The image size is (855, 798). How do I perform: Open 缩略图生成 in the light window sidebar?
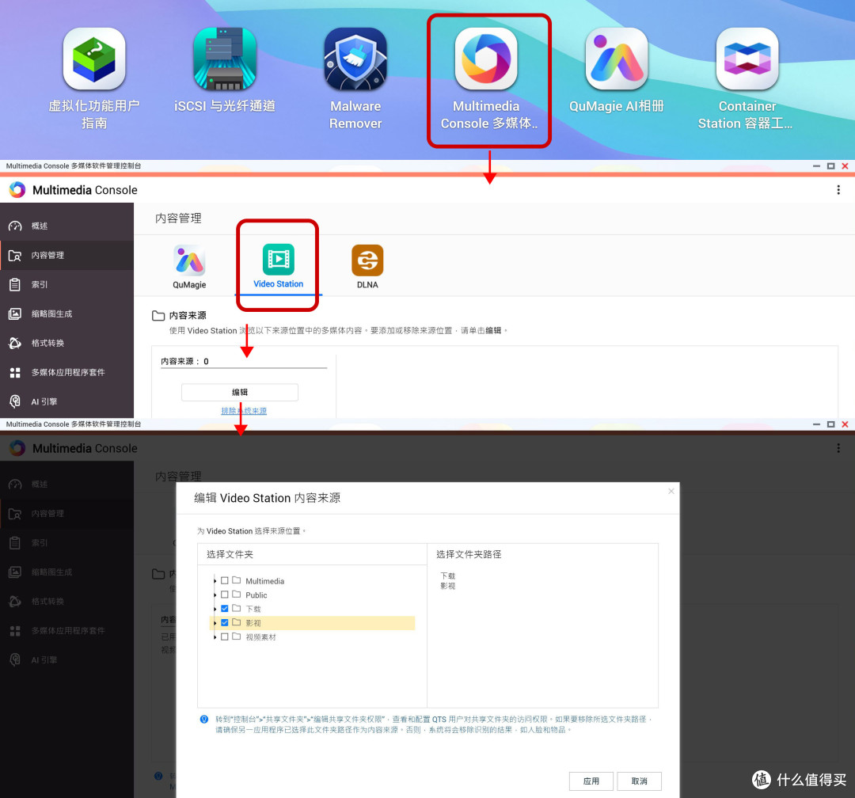coord(66,313)
